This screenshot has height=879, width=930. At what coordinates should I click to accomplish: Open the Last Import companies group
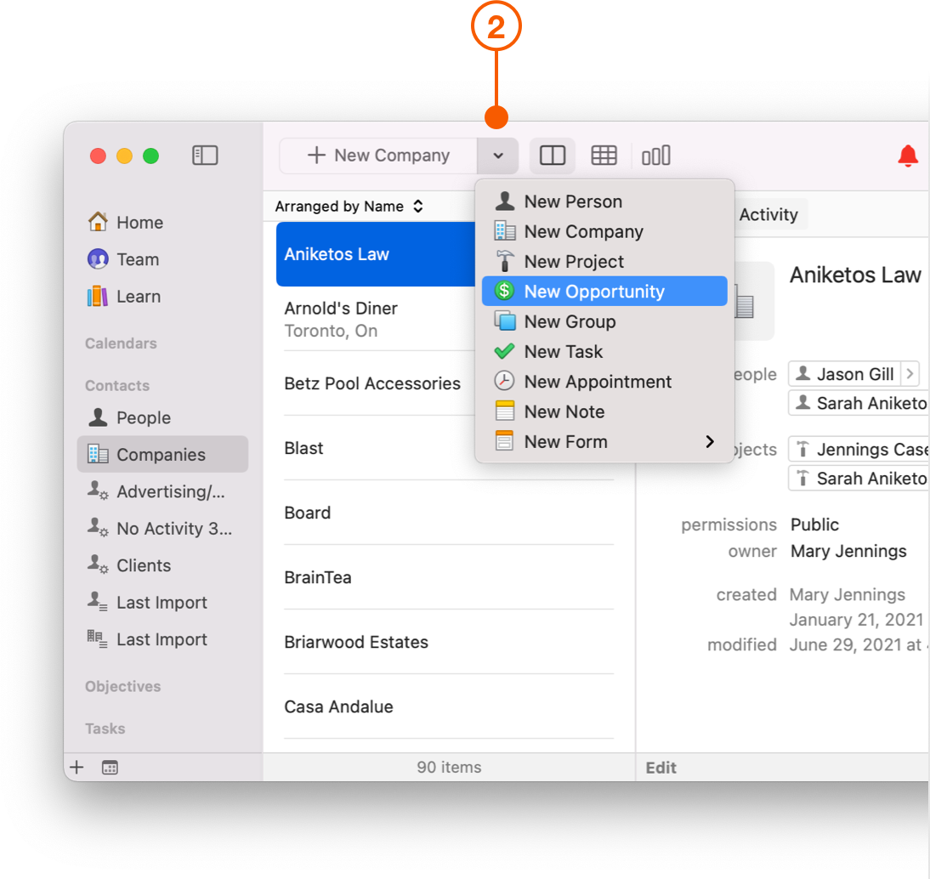(162, 639)
